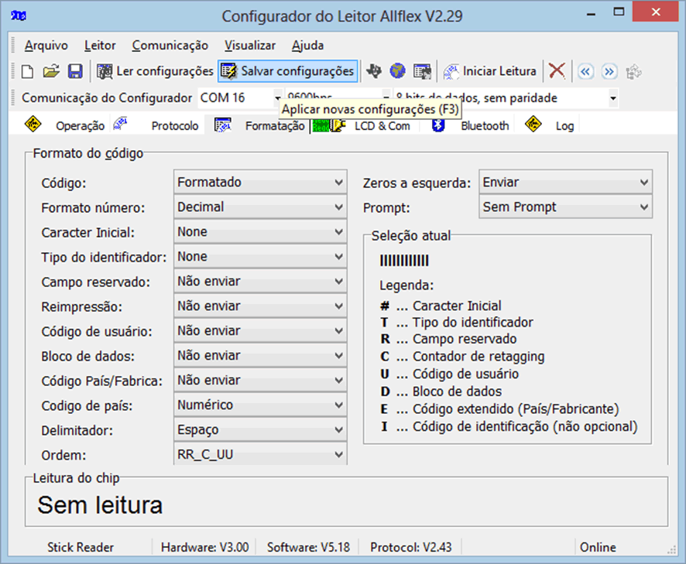Viewport: 686px width, 564px height.
Task: Click the Bluetooth tab icon
Action: (438, 125)
